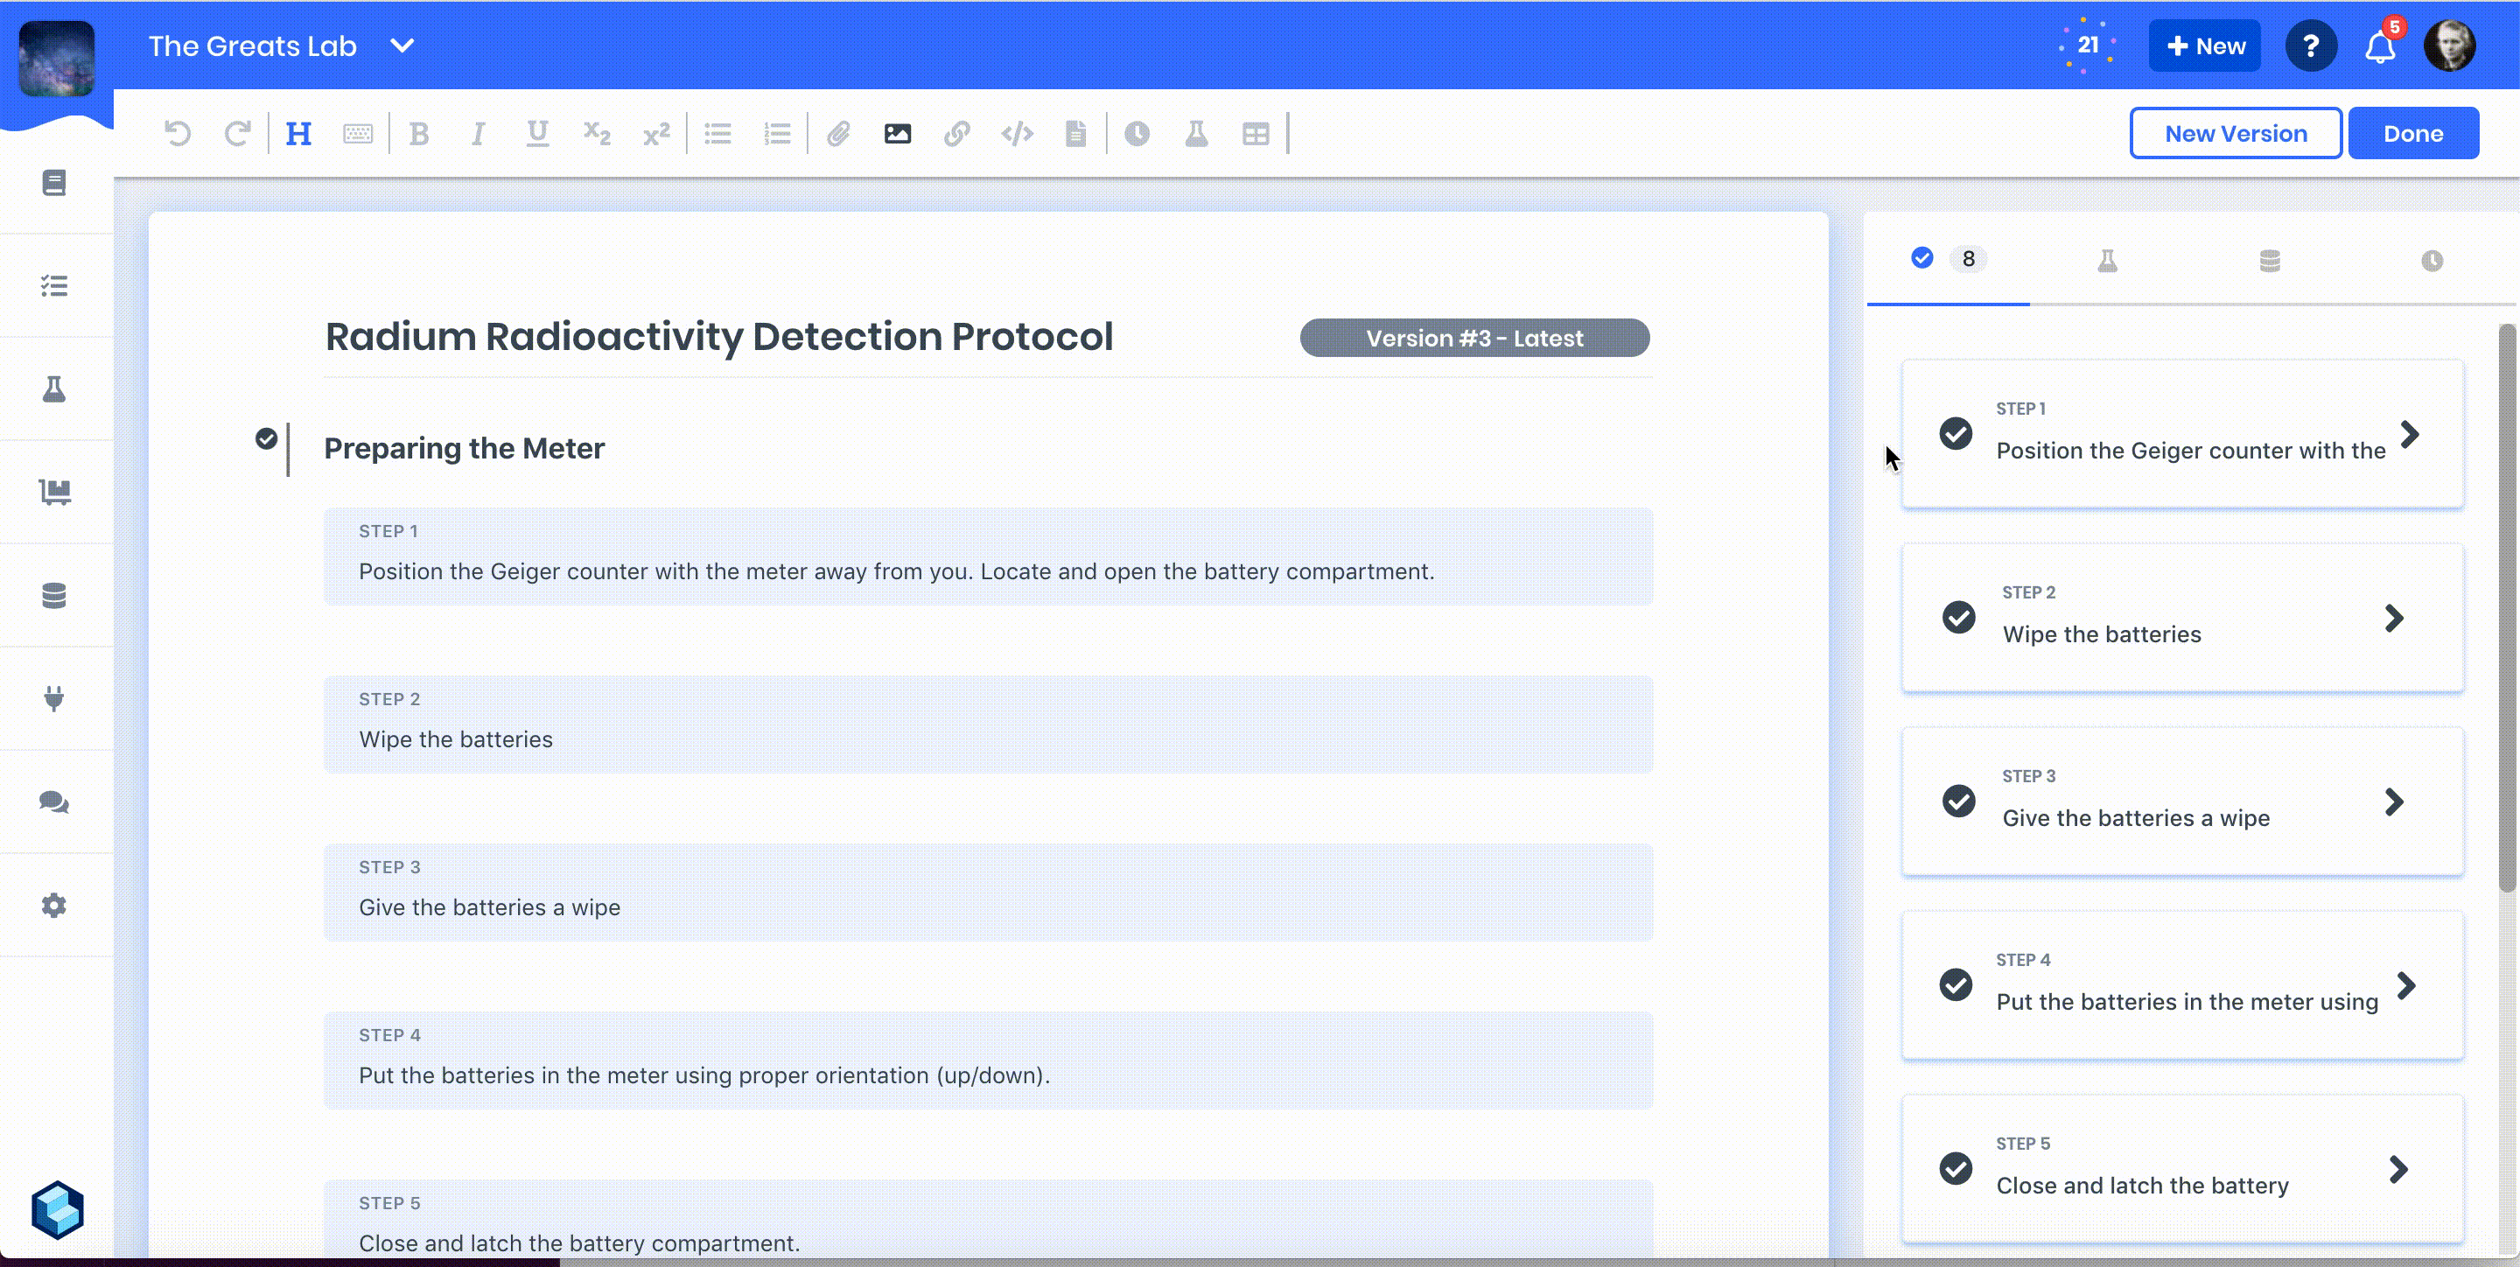Open the plug integrations sidebar icon
Screen dimensions: 2520x1267
tap(55, 698)
